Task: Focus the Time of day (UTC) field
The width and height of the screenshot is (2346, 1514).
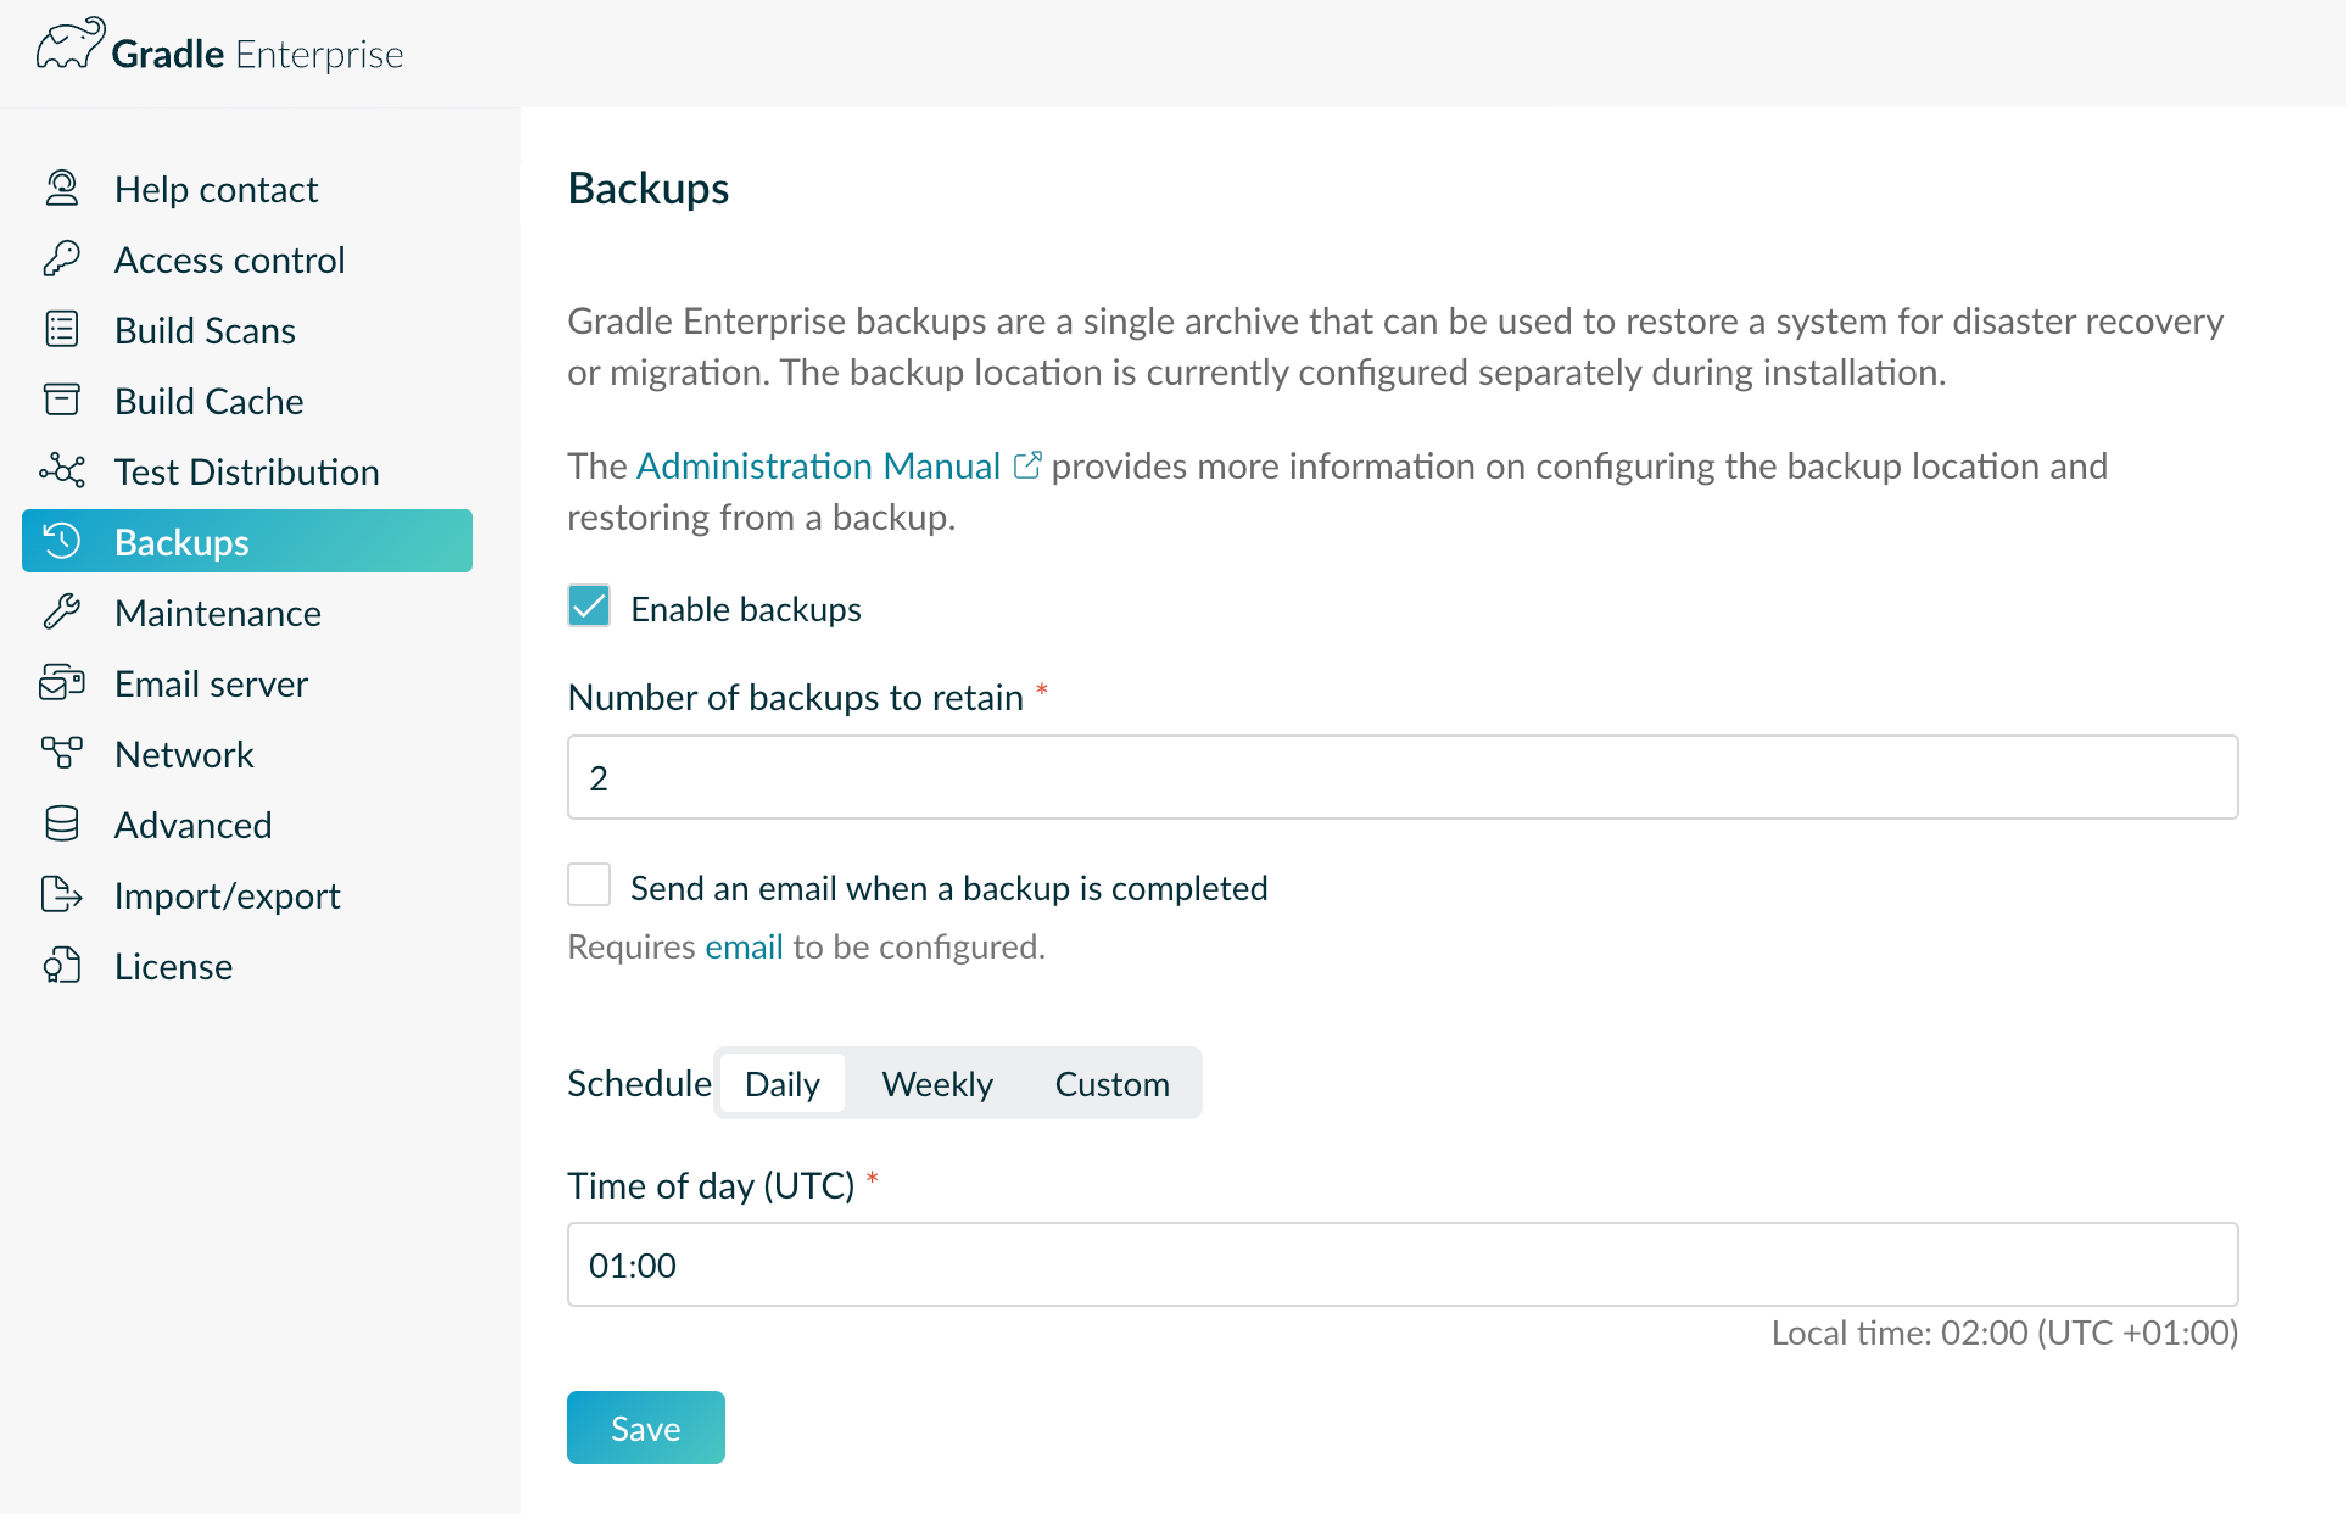Action: 1401,1264
